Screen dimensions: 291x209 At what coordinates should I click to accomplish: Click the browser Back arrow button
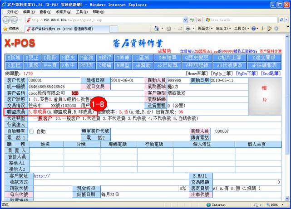(x=7, y=20)
